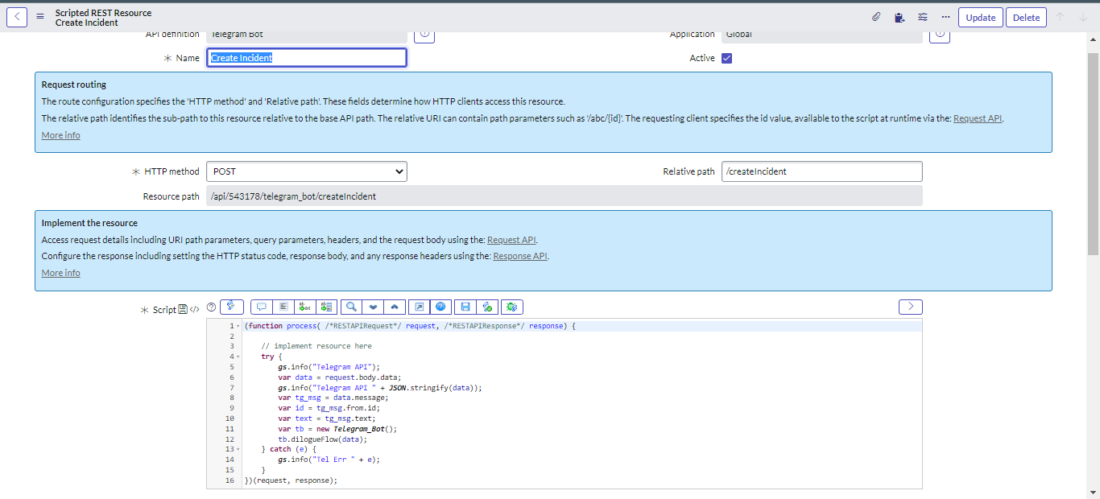The width and height of the screenshot is (1100, 499).
Task: Click the blue help question mark icon
Action: [440, 307]
